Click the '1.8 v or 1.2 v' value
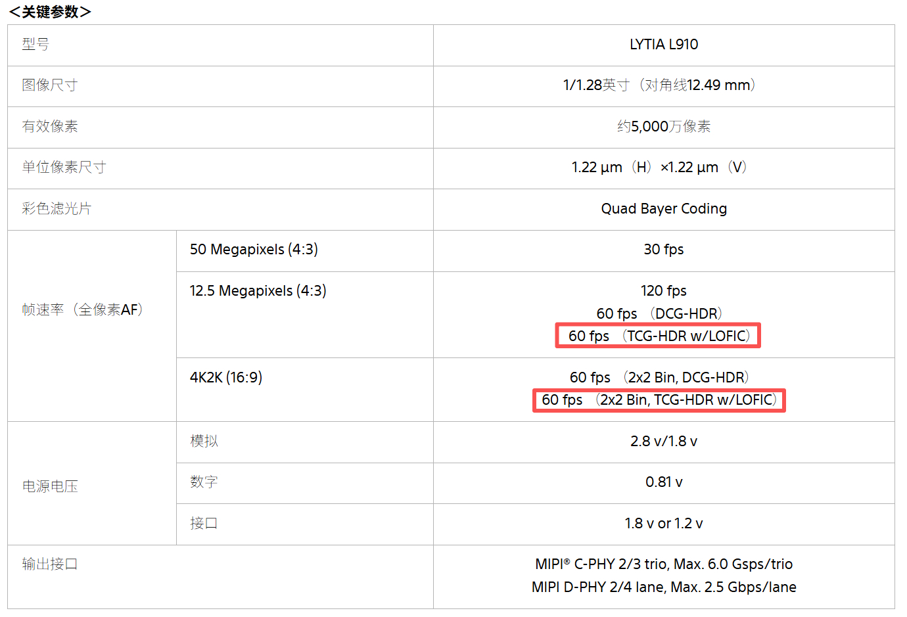This screenshot has height=617, width=907. (664, 523)
